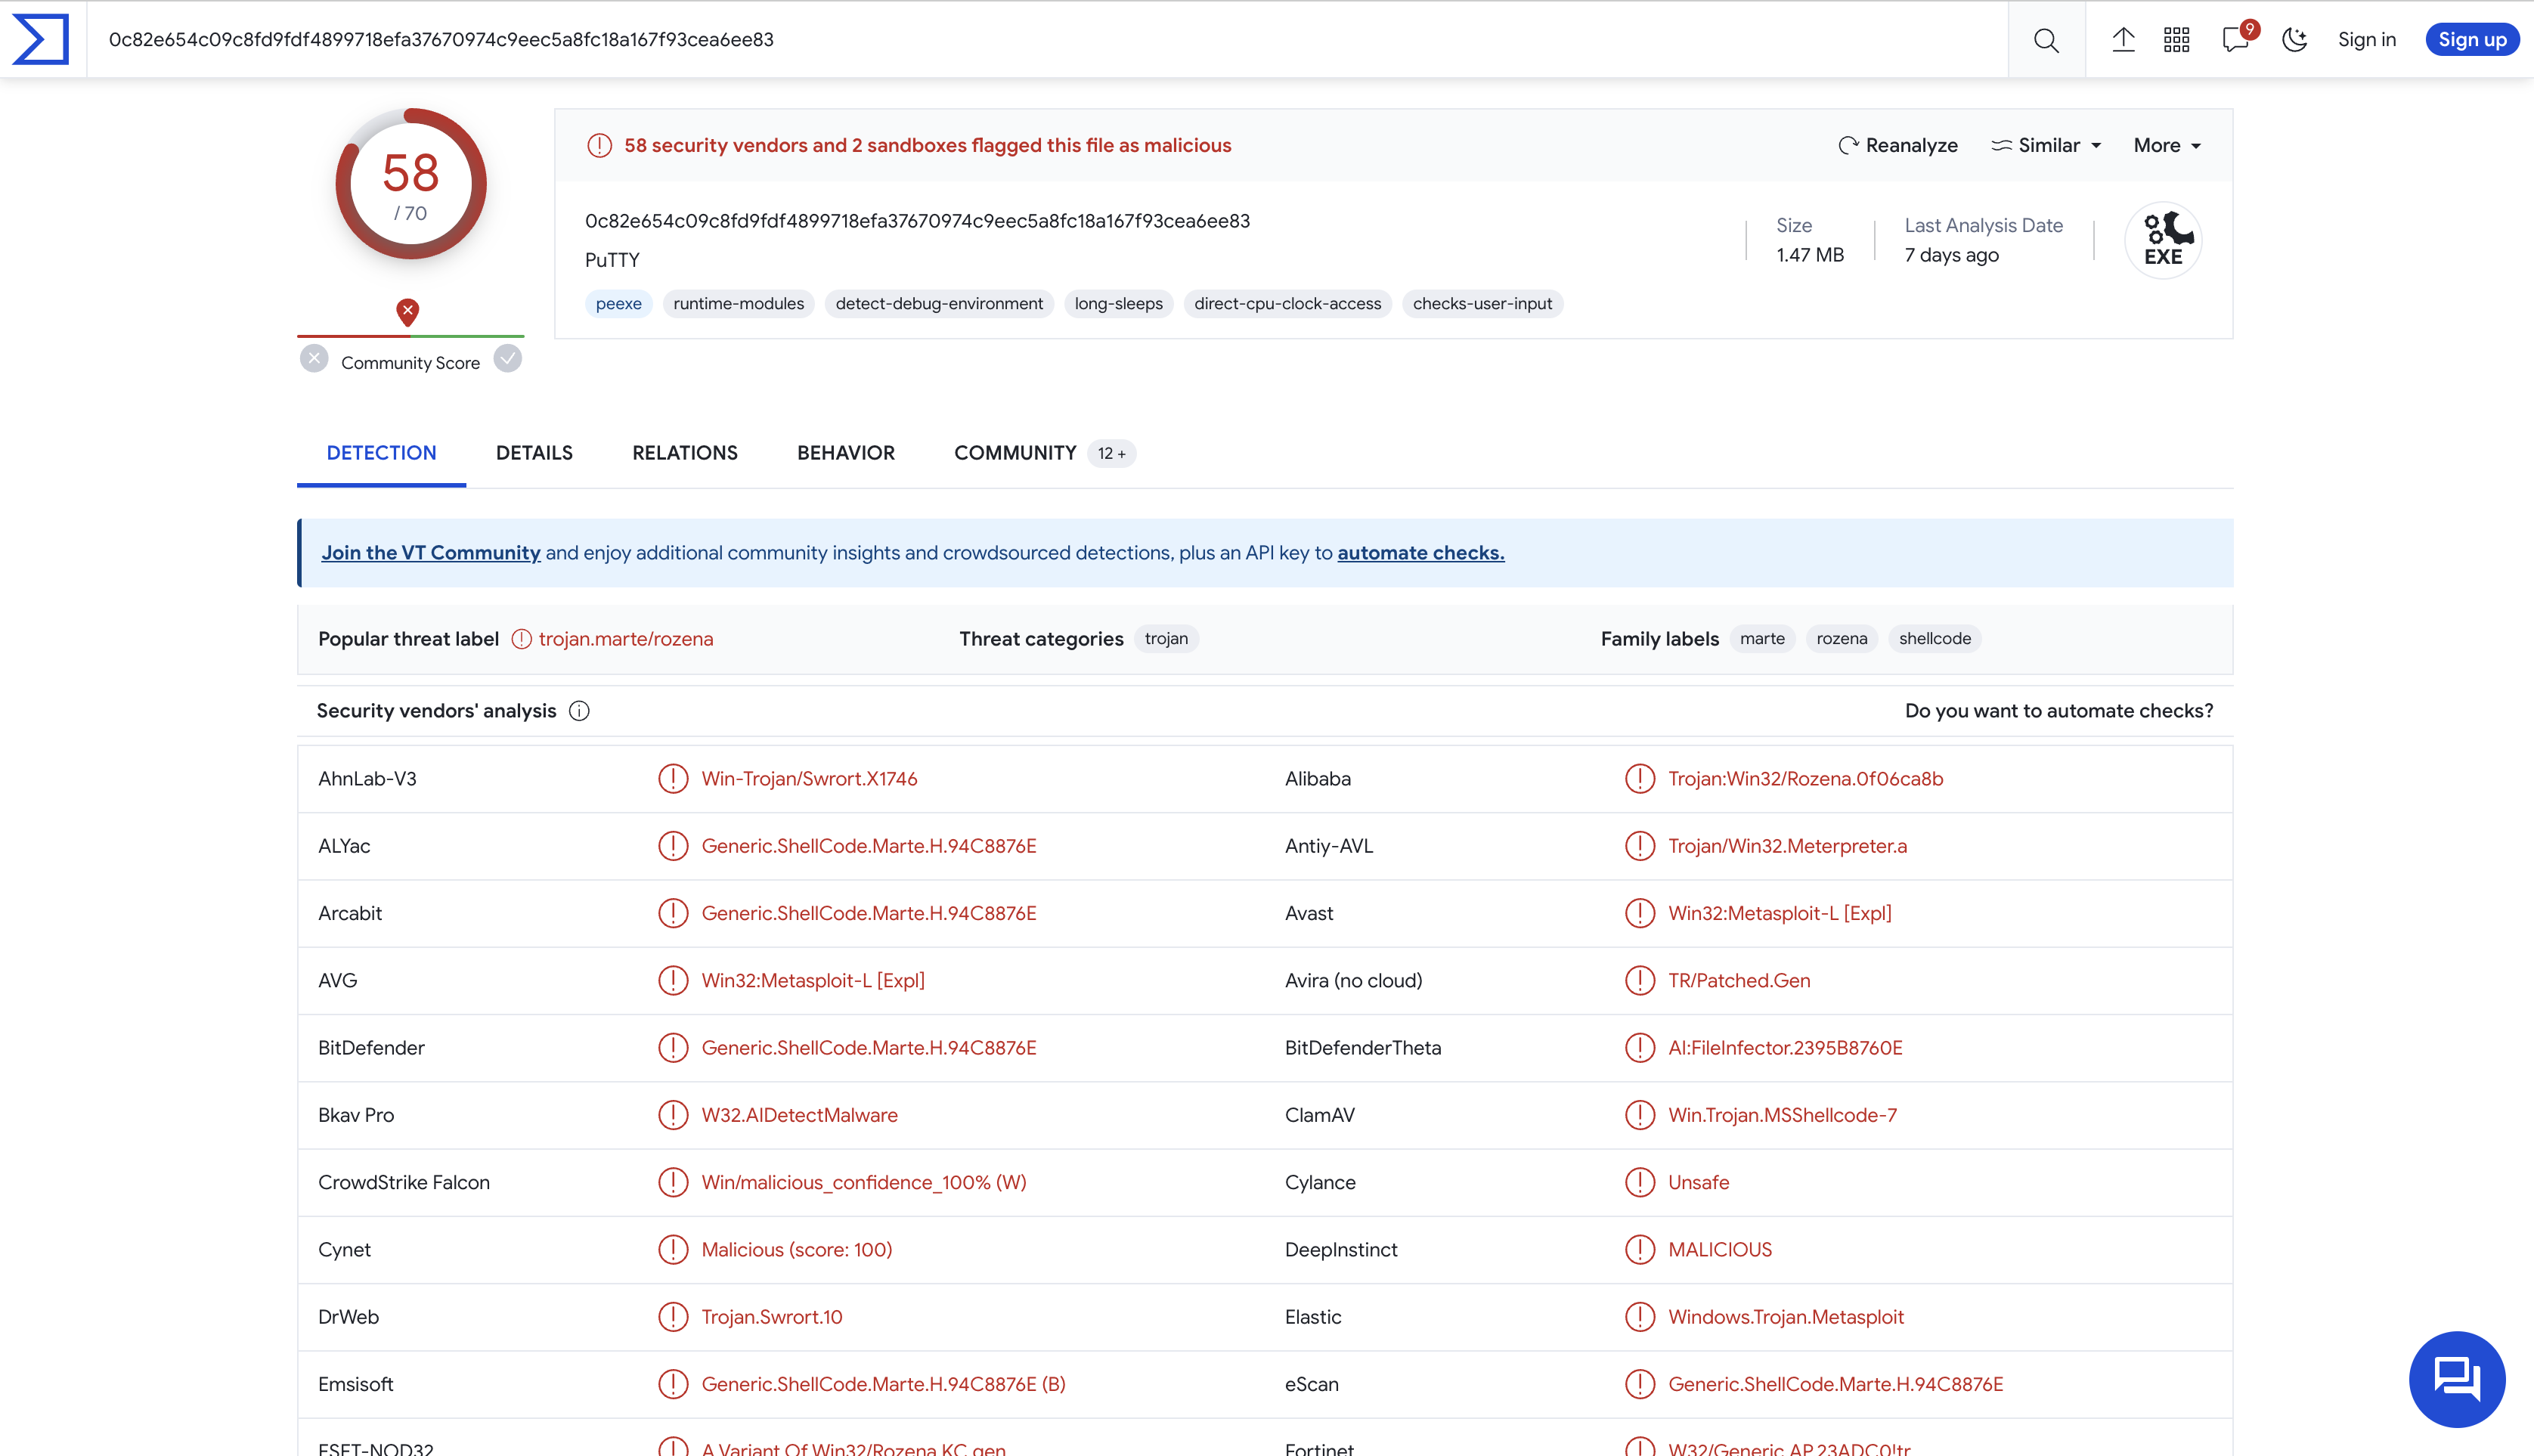Click the automate checks link
2534x1456 pixels.
pyautogui.click(x=1421, y=552)
